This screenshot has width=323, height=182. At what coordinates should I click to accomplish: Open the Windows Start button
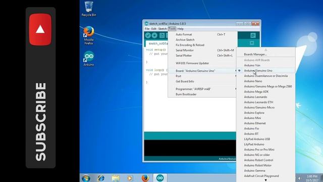[x=86, y=178]
